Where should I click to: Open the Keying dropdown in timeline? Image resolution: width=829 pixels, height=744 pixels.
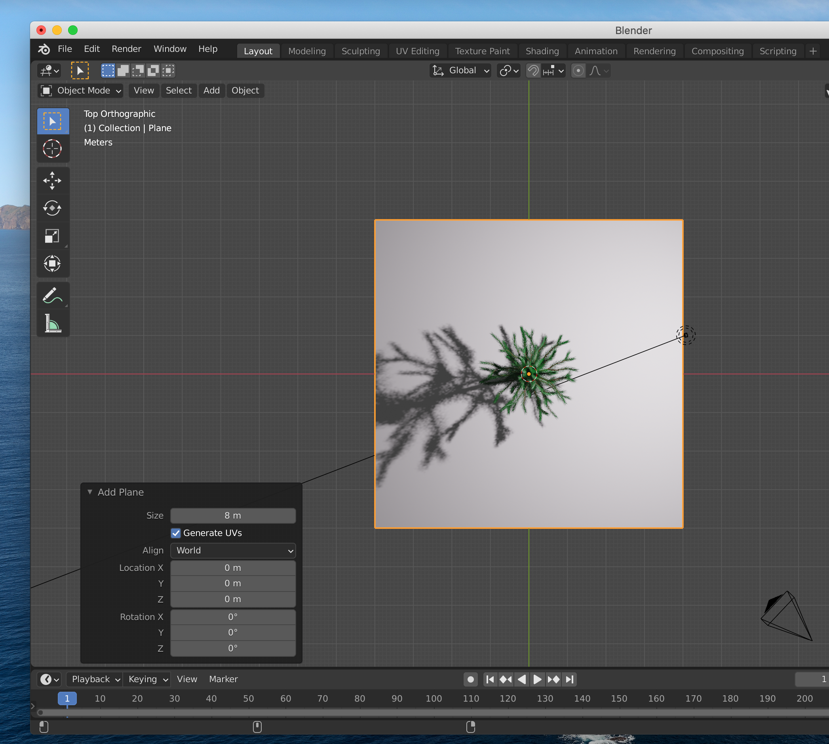tap(147, 679)
